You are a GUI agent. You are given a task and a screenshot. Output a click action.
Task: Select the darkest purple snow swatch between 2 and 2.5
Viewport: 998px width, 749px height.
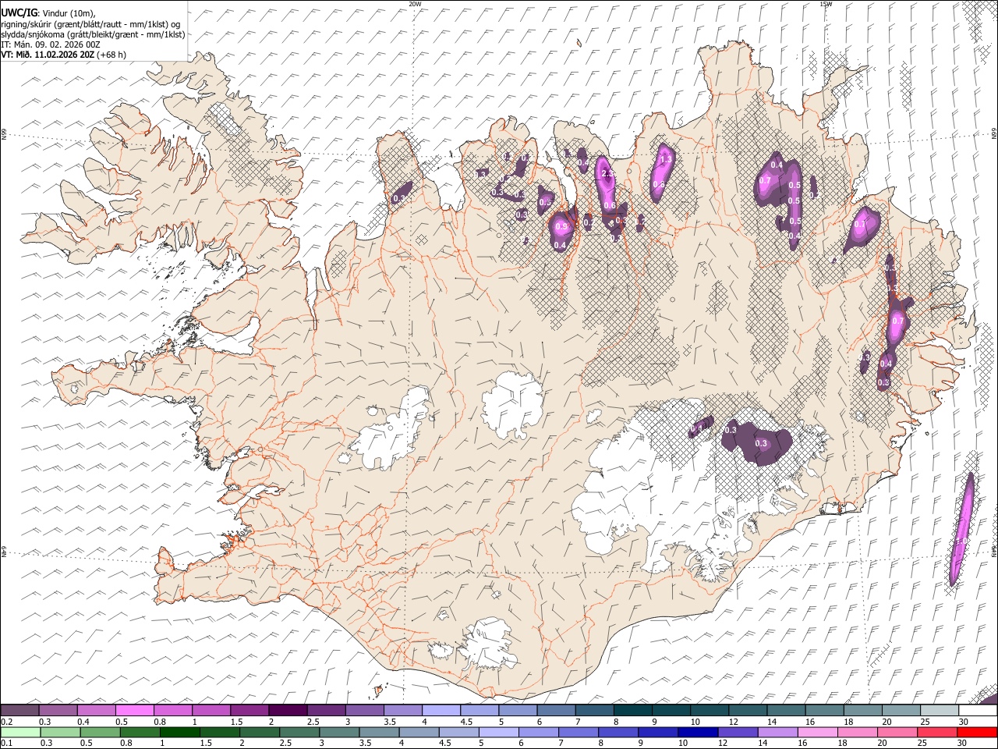click(288, 711)
